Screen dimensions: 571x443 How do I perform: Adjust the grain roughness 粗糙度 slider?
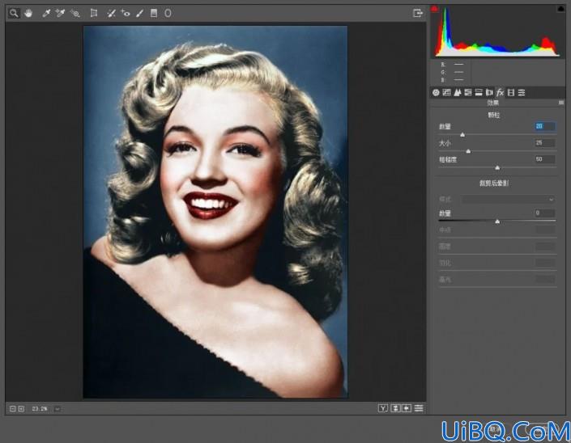[497, 167]
